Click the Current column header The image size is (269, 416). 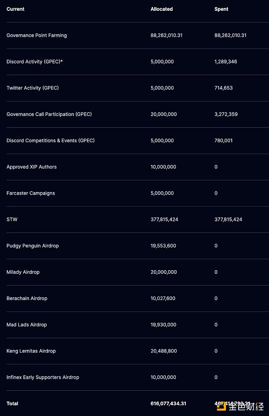click(16, 9)
